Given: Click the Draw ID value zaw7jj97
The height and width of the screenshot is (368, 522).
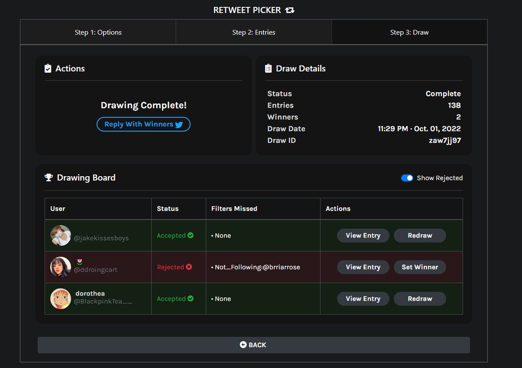Looking at the screenshot, I should point(445,141).
